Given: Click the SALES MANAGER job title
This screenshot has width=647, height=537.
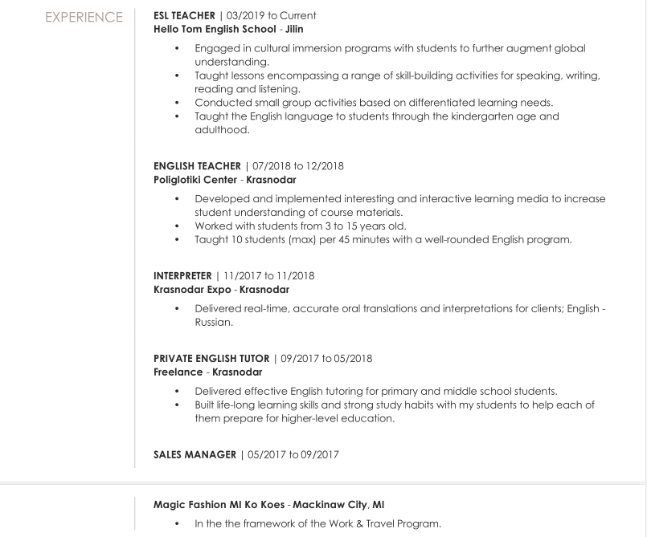Looking at the screenshot, I should [195, 454].
